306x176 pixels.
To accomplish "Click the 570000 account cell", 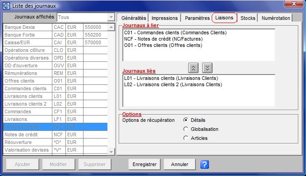I will point(95,42).
